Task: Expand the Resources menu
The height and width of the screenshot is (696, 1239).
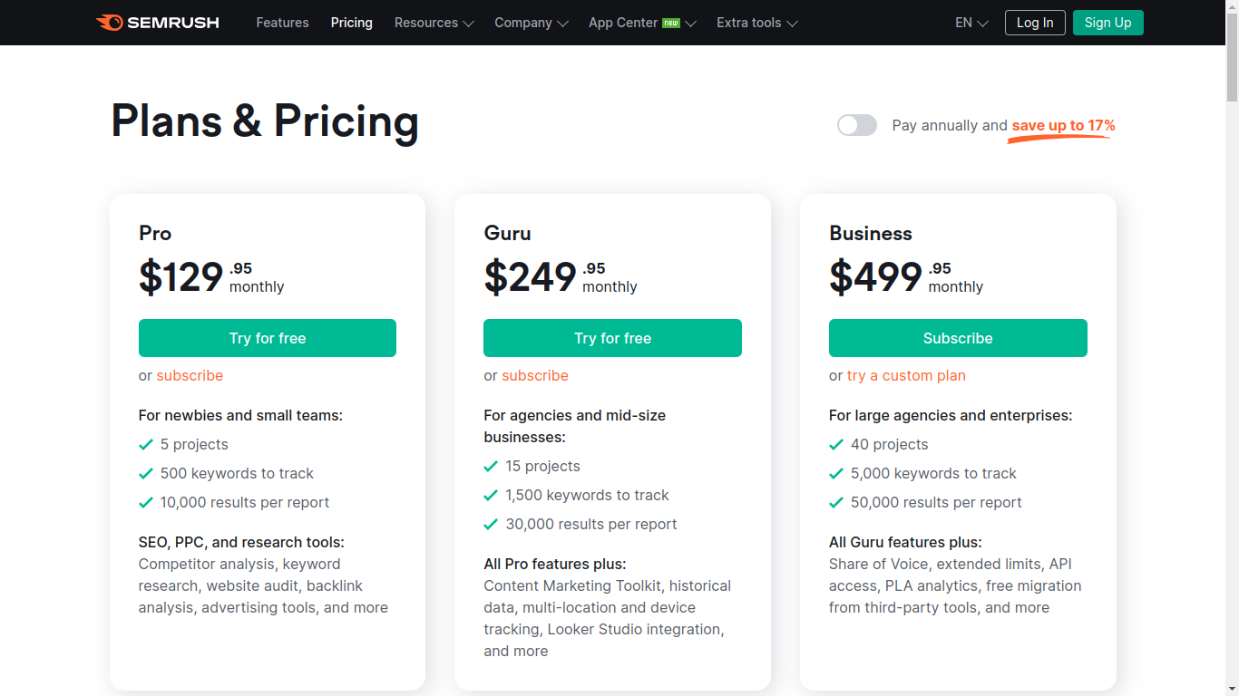Action: 434,23
